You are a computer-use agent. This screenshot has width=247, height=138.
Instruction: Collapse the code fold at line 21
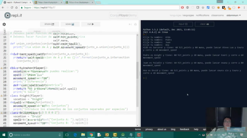[x=7, y=54]
